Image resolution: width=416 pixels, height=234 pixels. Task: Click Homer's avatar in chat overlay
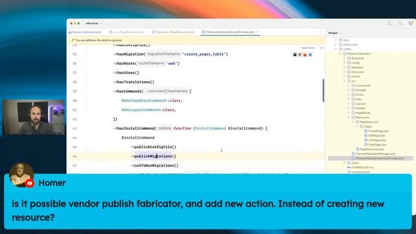click(21, 175)
